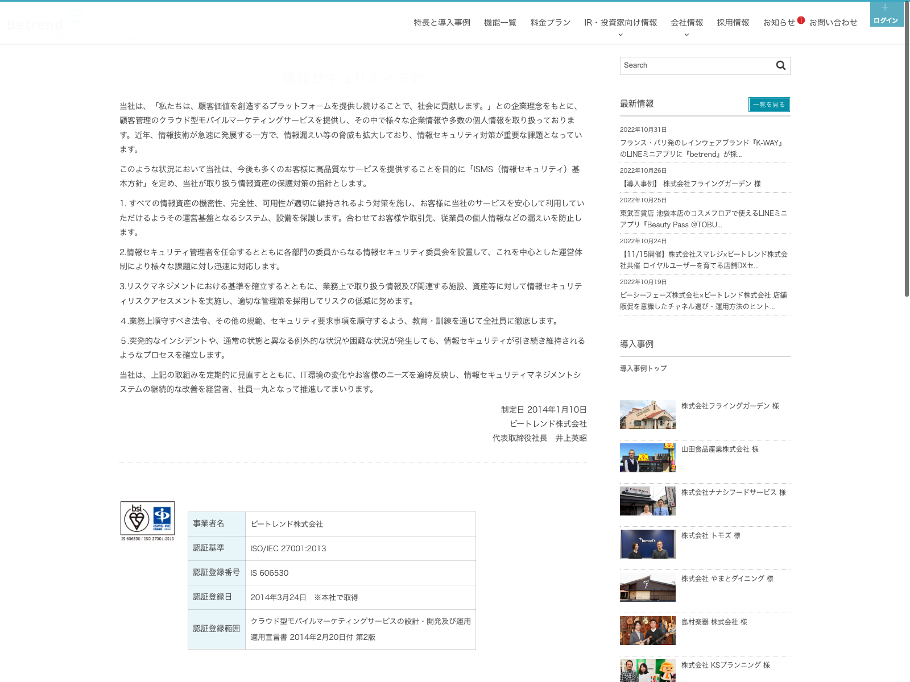This screenshot has width=910, height=682.
Task: Go to the 料金プラン menu item
Action: pos(550,23)
